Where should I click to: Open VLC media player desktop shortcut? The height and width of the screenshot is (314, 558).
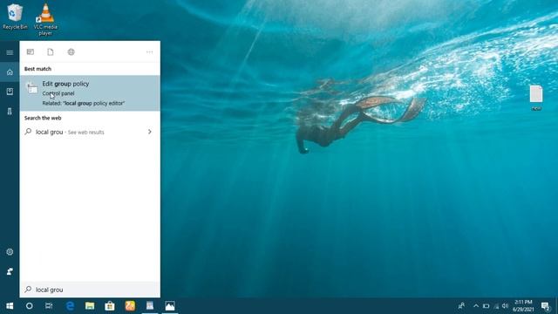(x=45, y=19)
